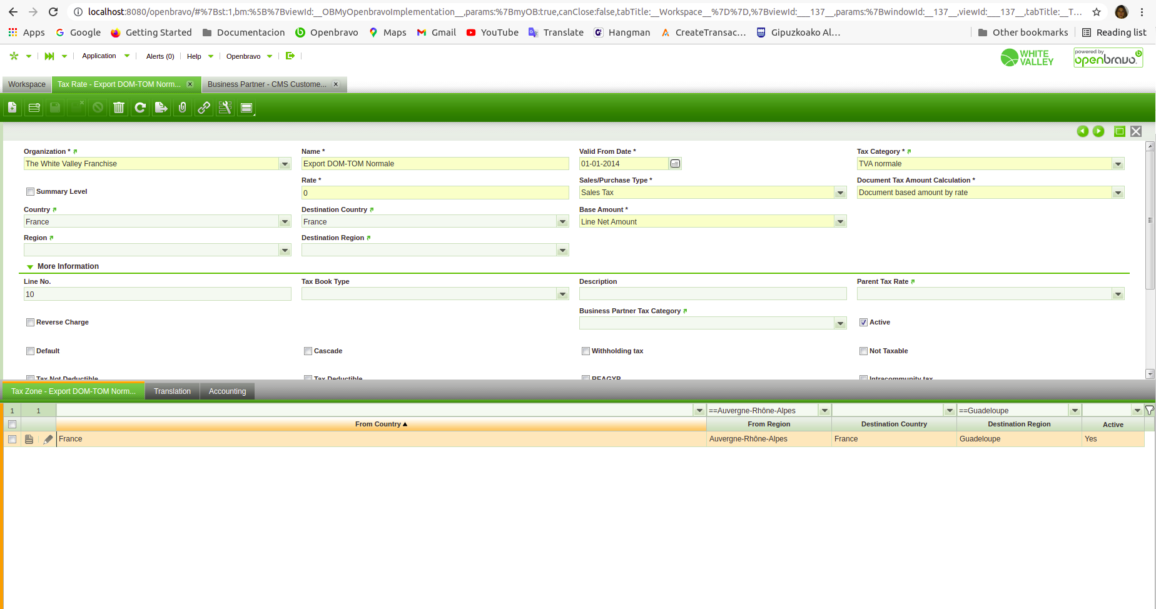Viewport: 1156px width, 609px height.
Task: Open the Alerts (0) link
Action: (160, 56)
